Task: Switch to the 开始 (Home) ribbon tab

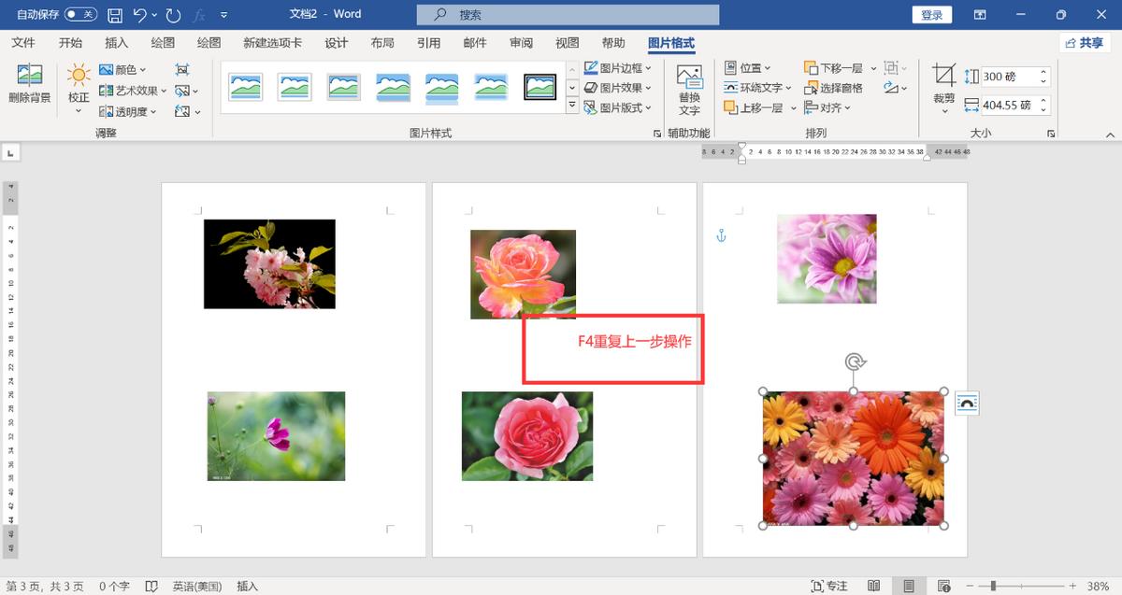Action: [x=70, y=42]
